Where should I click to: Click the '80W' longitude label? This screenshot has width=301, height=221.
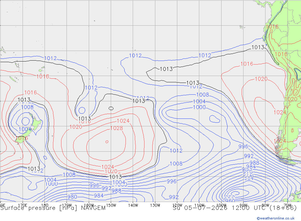(x=265, y=205)
